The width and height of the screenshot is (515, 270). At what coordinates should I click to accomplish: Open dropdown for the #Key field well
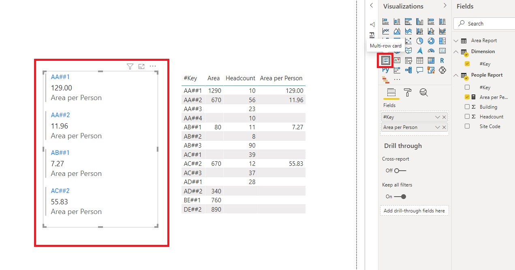click(437, 117)
